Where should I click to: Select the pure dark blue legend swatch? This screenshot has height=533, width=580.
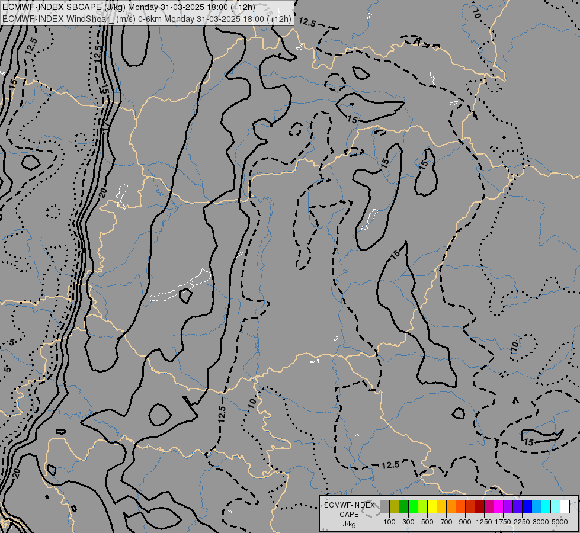coord(527,506)
